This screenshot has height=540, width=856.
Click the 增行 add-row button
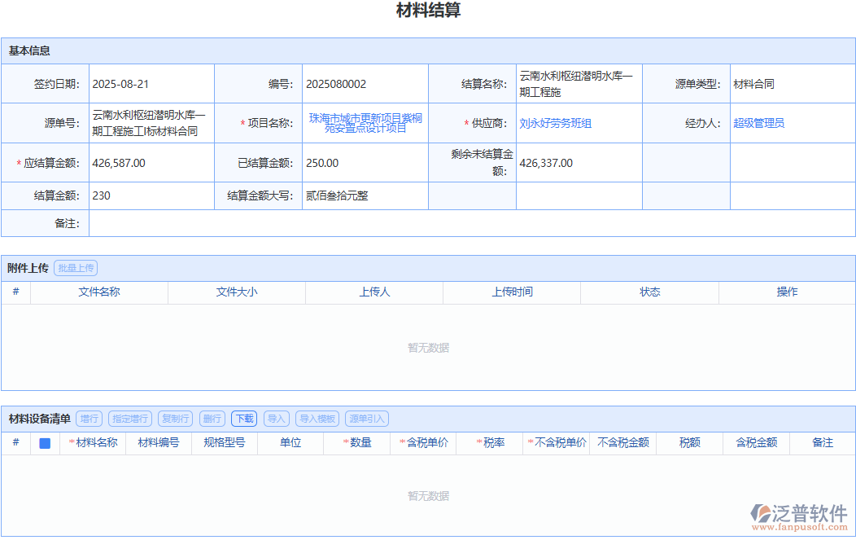pos(88,418)
